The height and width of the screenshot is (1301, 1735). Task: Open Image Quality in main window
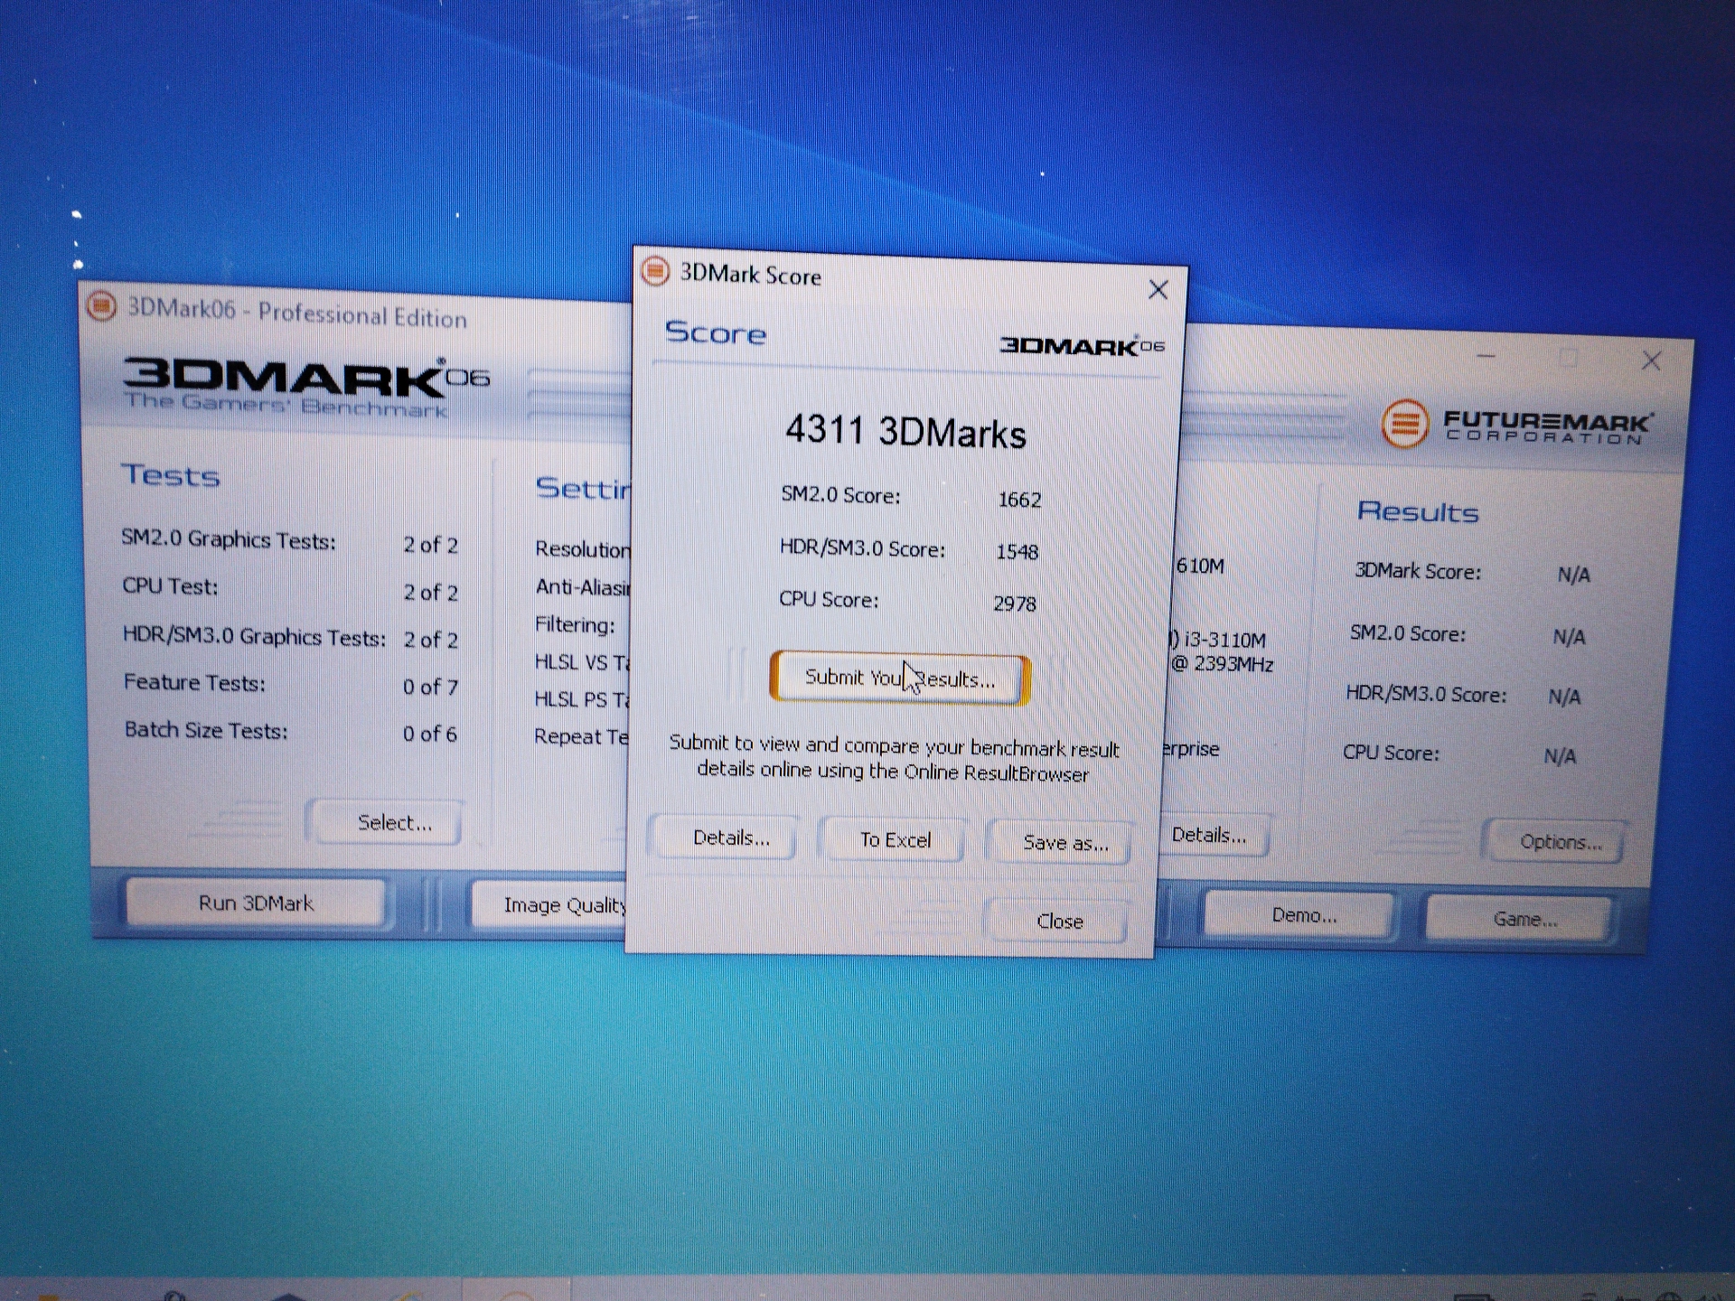(551, 904)
